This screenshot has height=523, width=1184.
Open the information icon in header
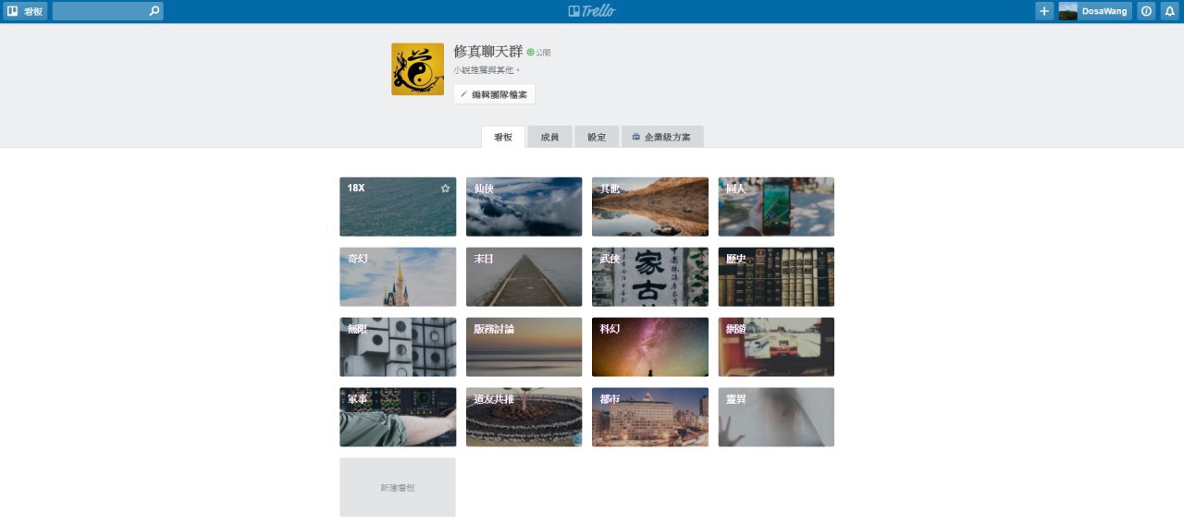tap(1146, 11)
